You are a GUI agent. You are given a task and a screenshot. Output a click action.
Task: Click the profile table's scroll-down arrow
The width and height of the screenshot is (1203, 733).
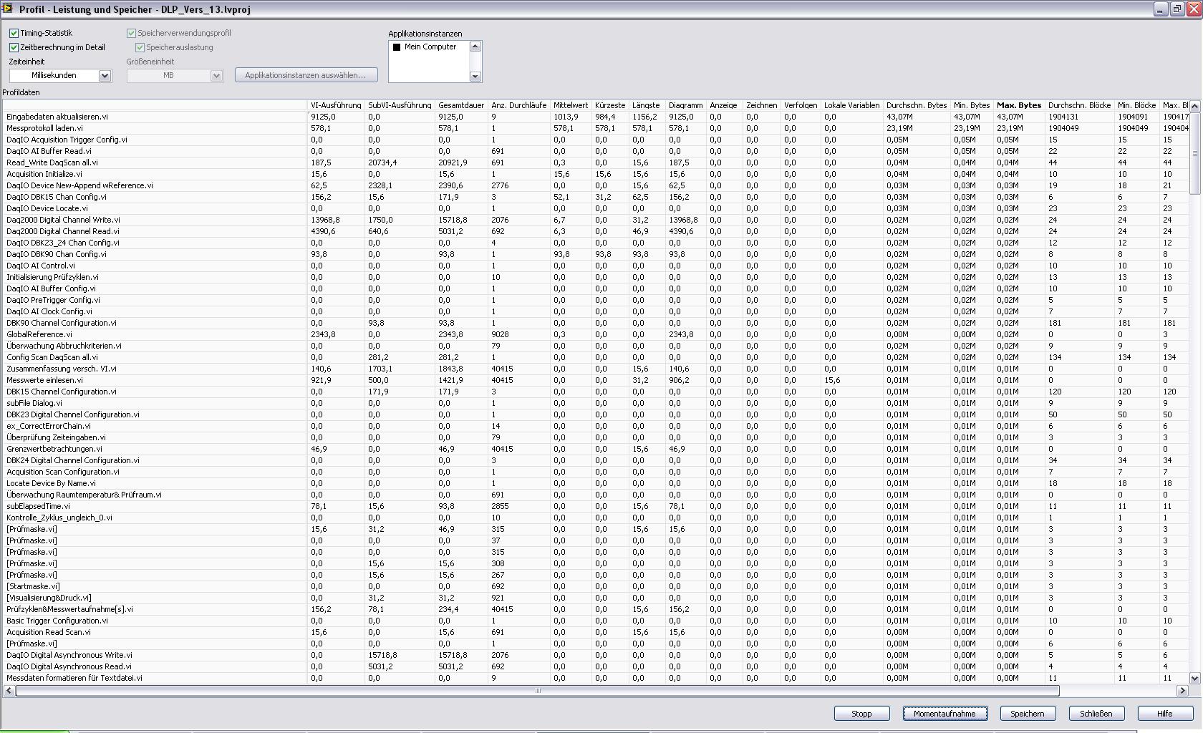(1194, 678)
